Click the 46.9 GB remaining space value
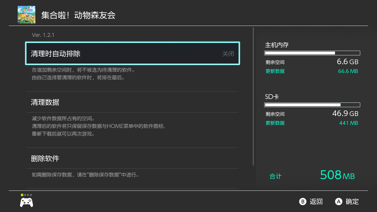Viewport: 377px width, 212px height. point(345,113)
